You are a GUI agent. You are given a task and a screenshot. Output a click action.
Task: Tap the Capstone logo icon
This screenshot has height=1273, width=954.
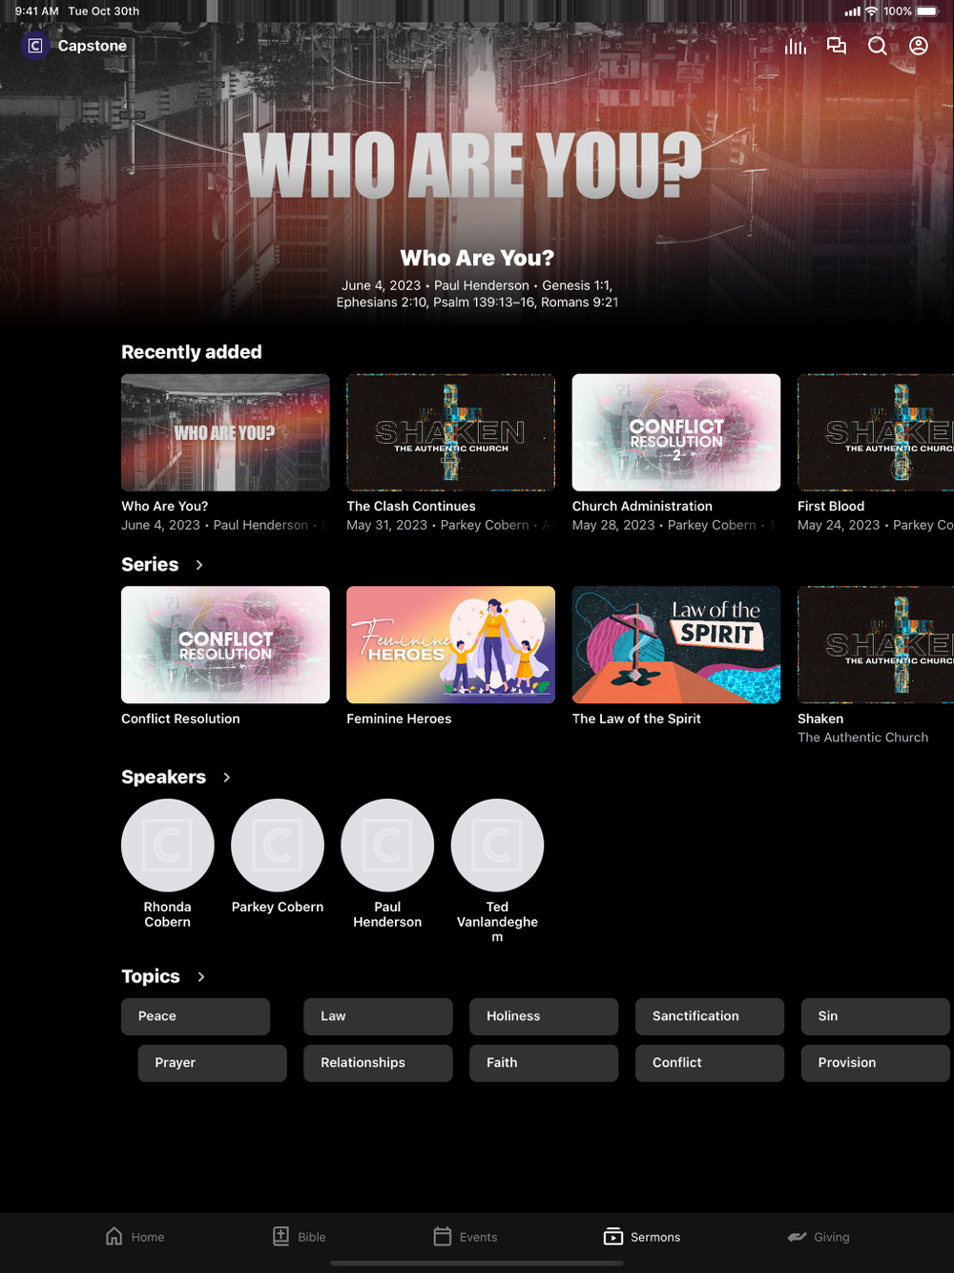pos(35,46)
